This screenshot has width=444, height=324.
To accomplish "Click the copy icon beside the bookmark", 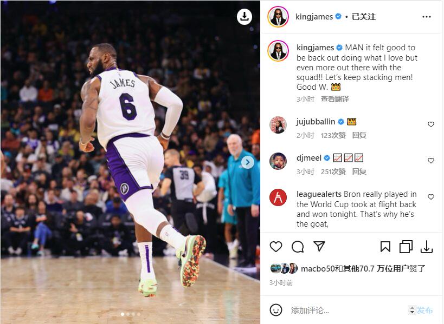I will tap(406, 247).
